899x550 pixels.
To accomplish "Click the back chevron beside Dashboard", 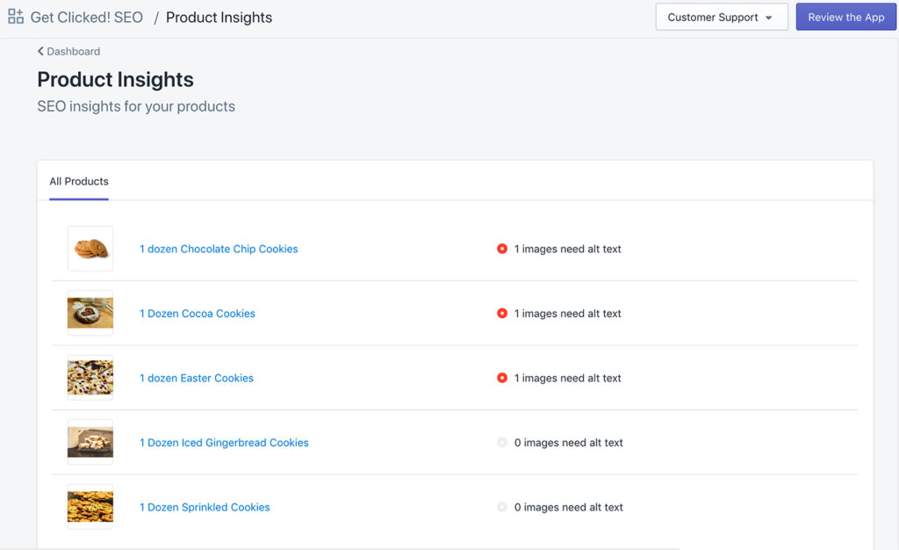I will point(40,52).
